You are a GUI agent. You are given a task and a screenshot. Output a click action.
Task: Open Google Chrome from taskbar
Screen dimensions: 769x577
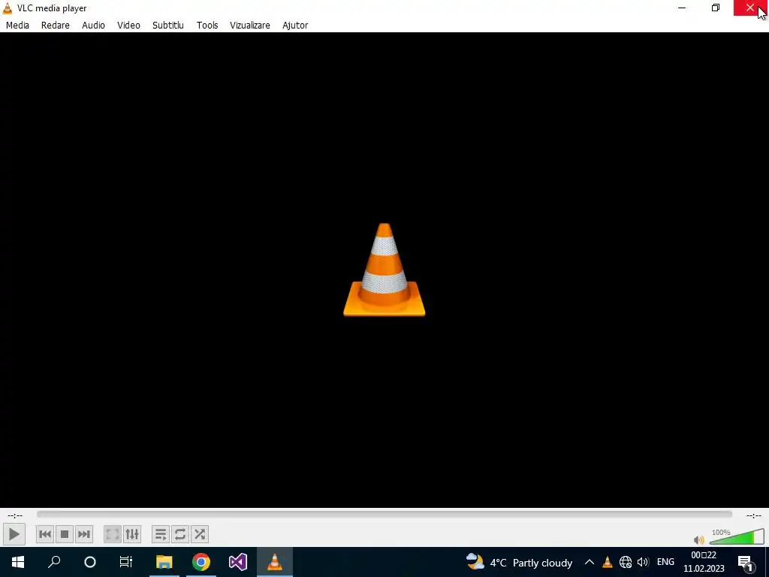coord(201,562)
